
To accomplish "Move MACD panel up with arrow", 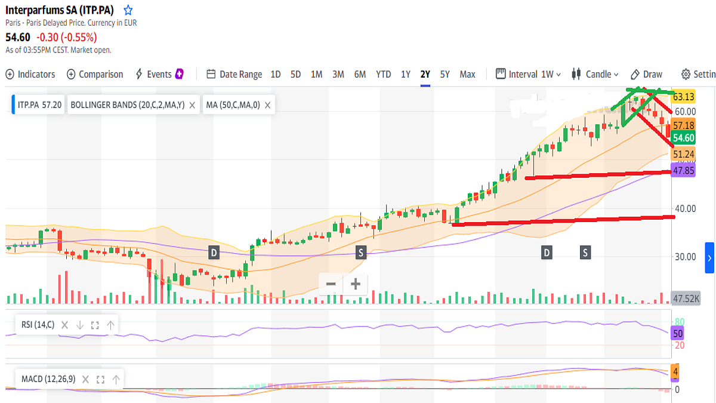I will tap(116, 379).
